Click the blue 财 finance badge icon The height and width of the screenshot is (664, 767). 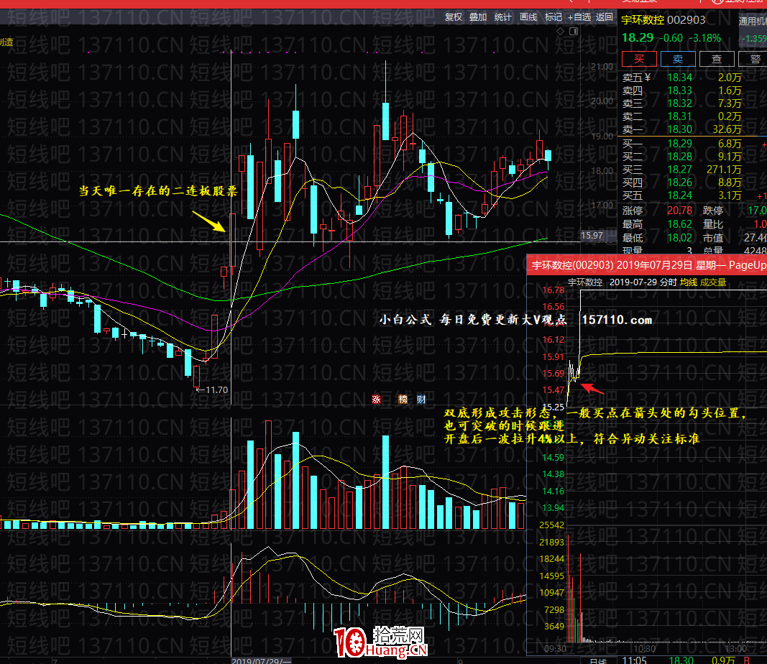pos(421,399)
